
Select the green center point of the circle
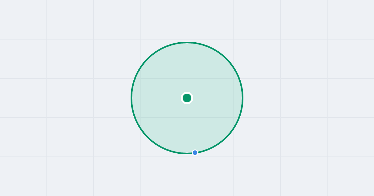click(187, 98)
